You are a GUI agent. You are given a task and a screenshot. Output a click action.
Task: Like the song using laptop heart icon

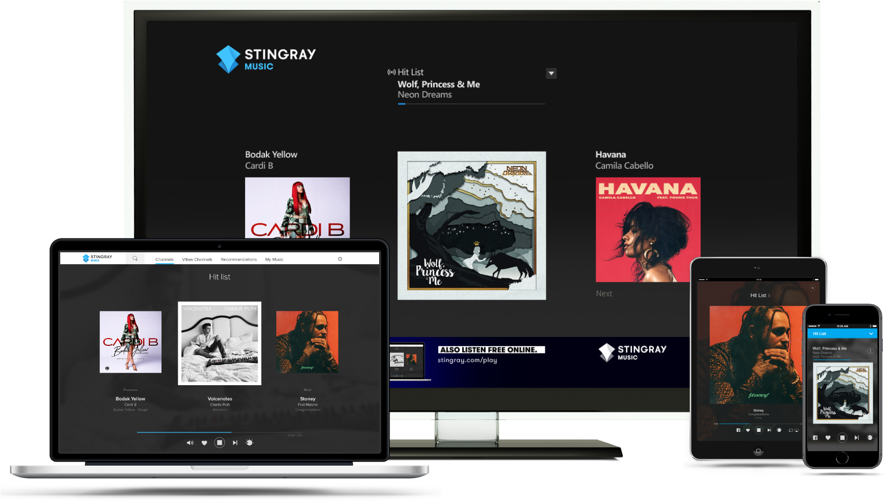205,443
